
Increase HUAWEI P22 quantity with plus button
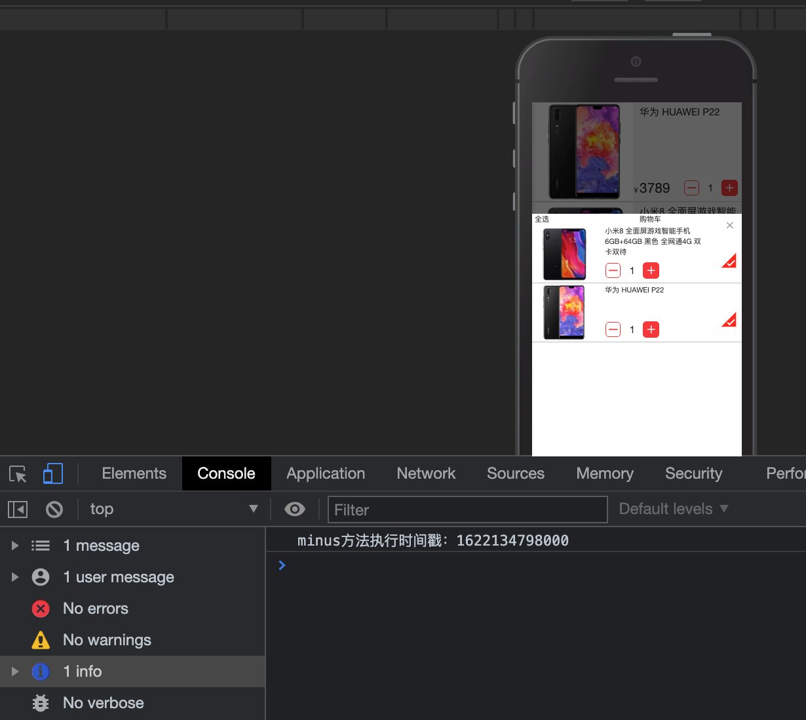pyautogui.click(x=650, y=329)
